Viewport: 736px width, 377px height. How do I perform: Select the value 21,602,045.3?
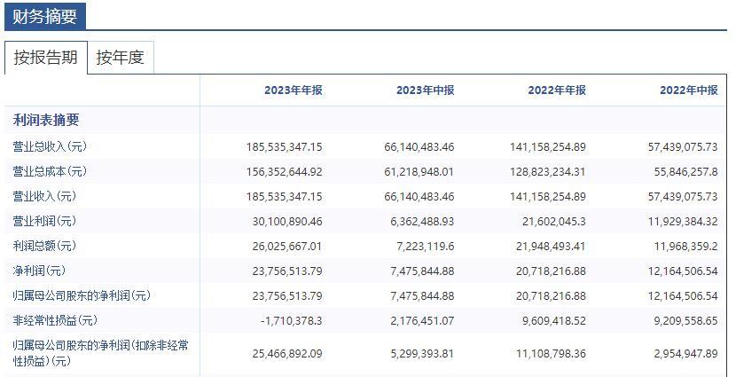pos(554,222)
